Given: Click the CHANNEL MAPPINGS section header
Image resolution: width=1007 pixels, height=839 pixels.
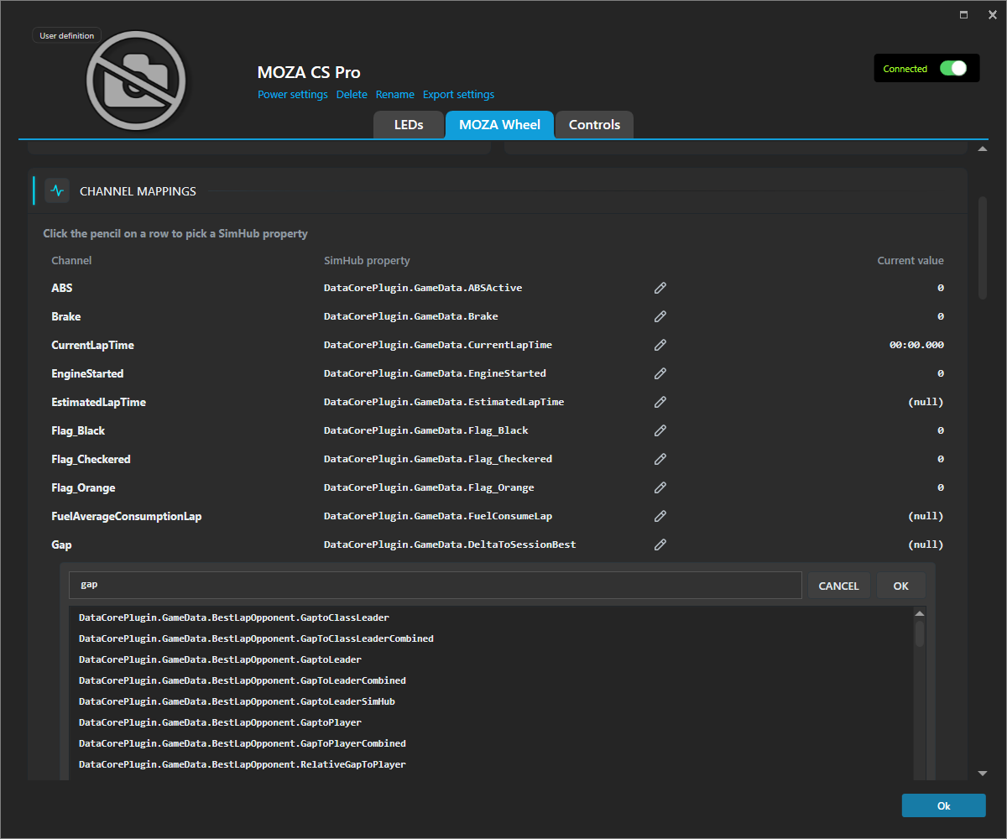Looking at the screenshot, I should point(138,191).
